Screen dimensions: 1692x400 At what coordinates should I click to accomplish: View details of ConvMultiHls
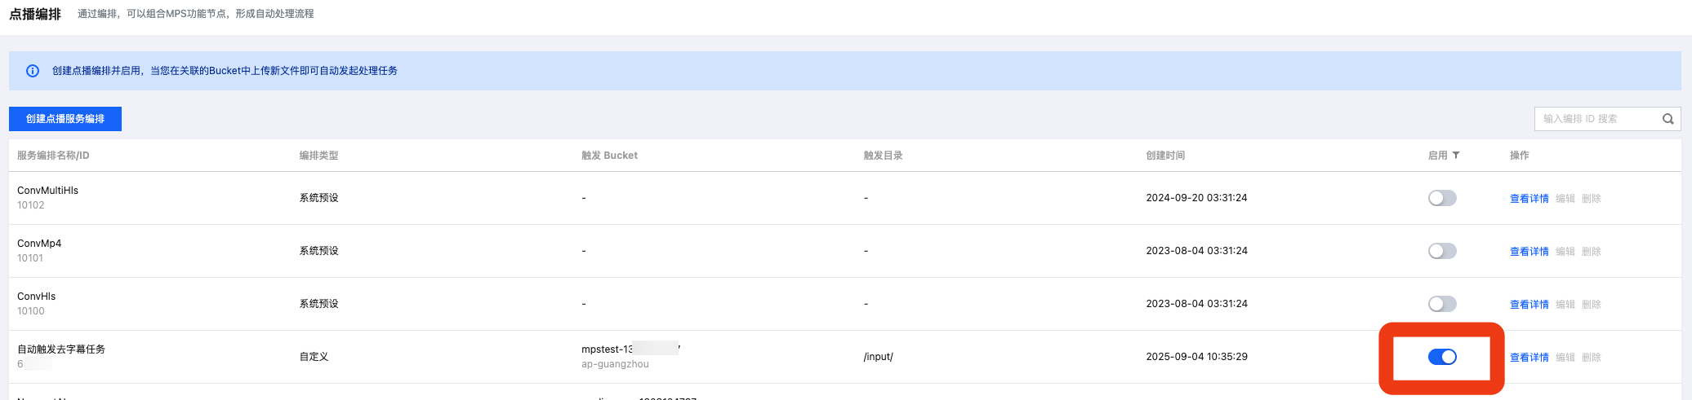tap(1529, 199)
